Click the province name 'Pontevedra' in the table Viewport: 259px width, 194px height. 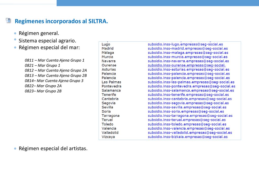112,86
